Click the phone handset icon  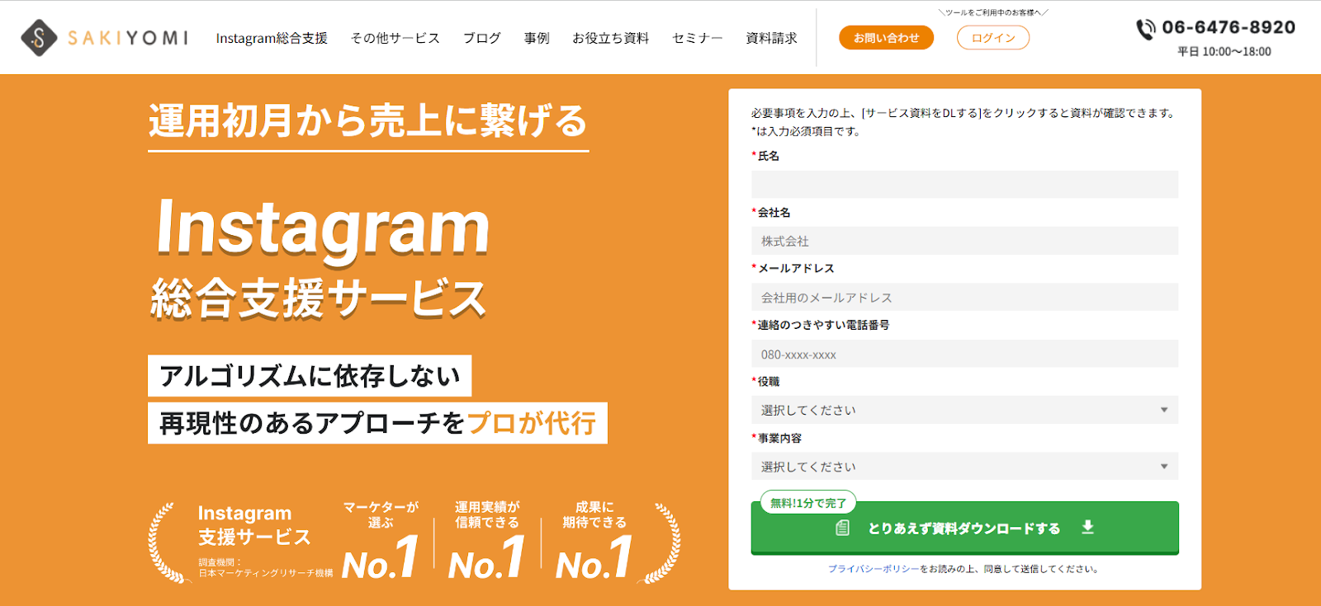pyautogui.click(x=1146, y=30)
